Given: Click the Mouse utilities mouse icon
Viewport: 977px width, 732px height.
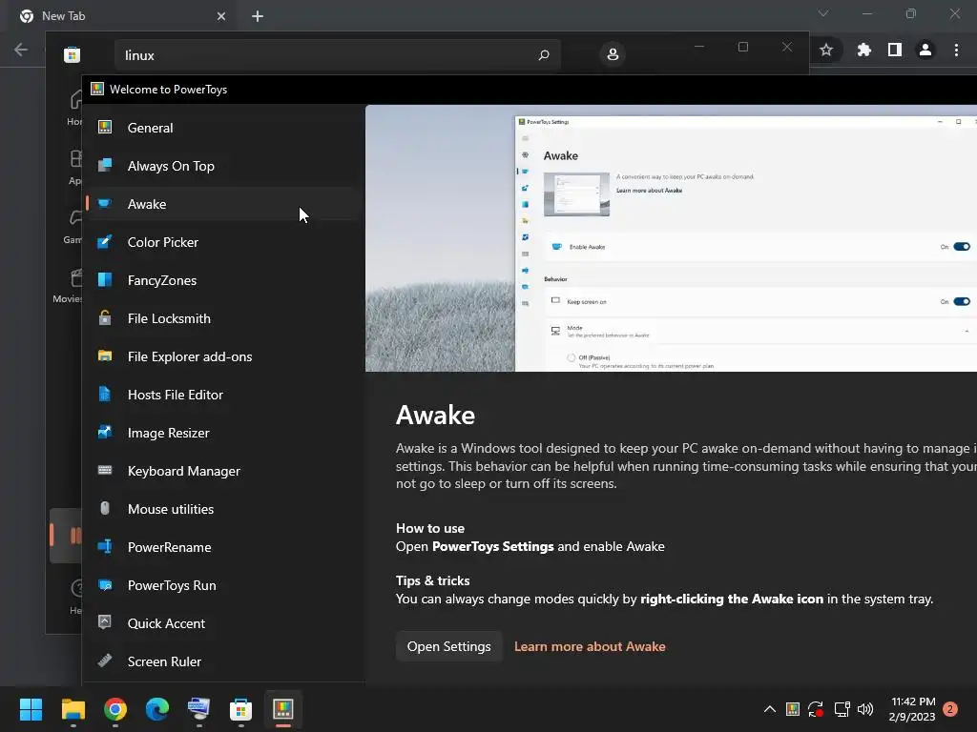Looking at the screenshot, I should pos(105,508).
